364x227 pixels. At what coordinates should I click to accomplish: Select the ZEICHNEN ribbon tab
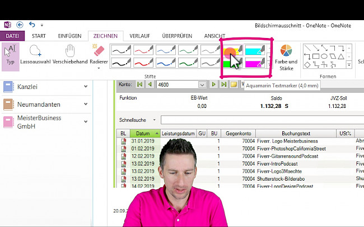[105, 36]
